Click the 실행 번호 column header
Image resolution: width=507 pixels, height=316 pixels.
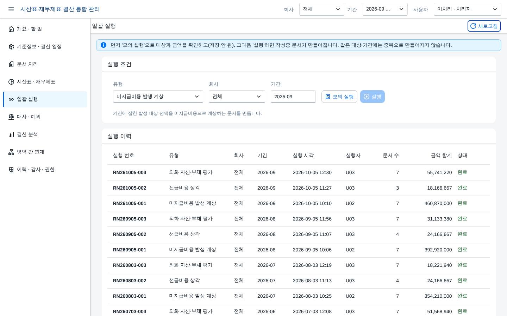pos(124,156)
